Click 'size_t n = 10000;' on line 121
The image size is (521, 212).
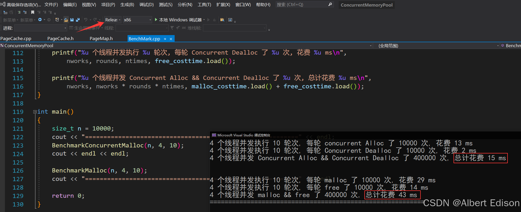(83, 128)
